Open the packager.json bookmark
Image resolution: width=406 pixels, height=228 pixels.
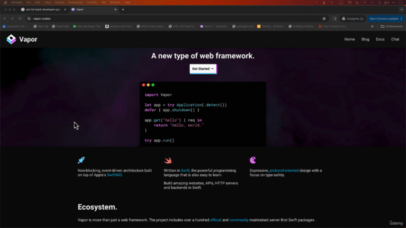[x=243, y=27]
